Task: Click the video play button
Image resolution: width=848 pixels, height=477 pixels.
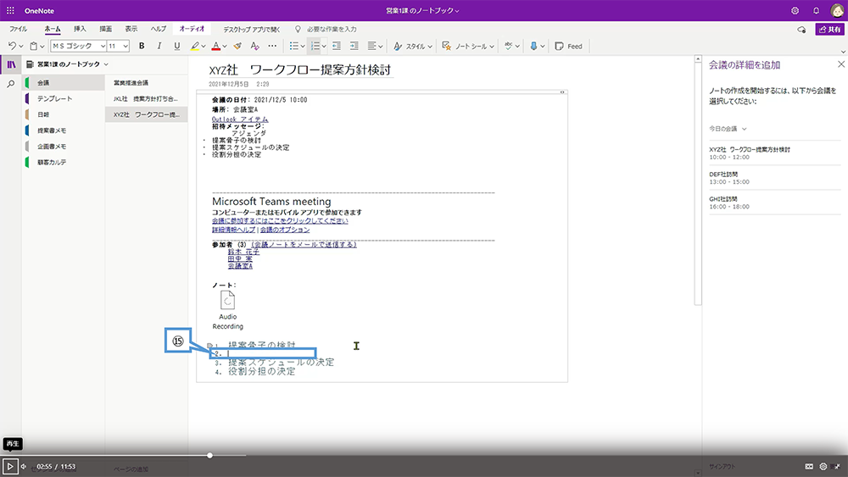Action: pyautogui.click(x=9, y=466)
